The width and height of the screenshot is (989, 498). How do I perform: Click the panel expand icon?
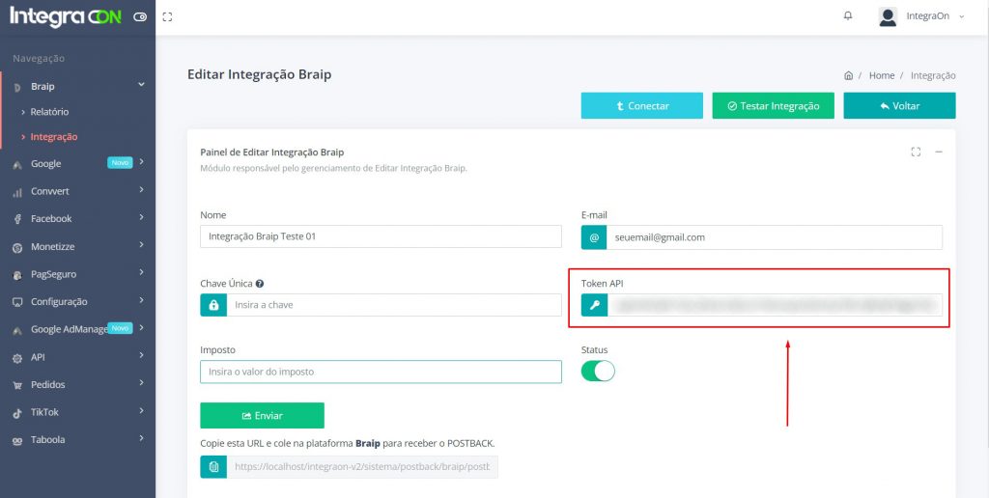916,152
